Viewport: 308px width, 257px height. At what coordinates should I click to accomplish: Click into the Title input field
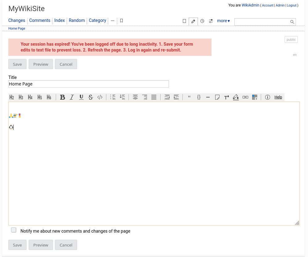[x=88, y=84]
